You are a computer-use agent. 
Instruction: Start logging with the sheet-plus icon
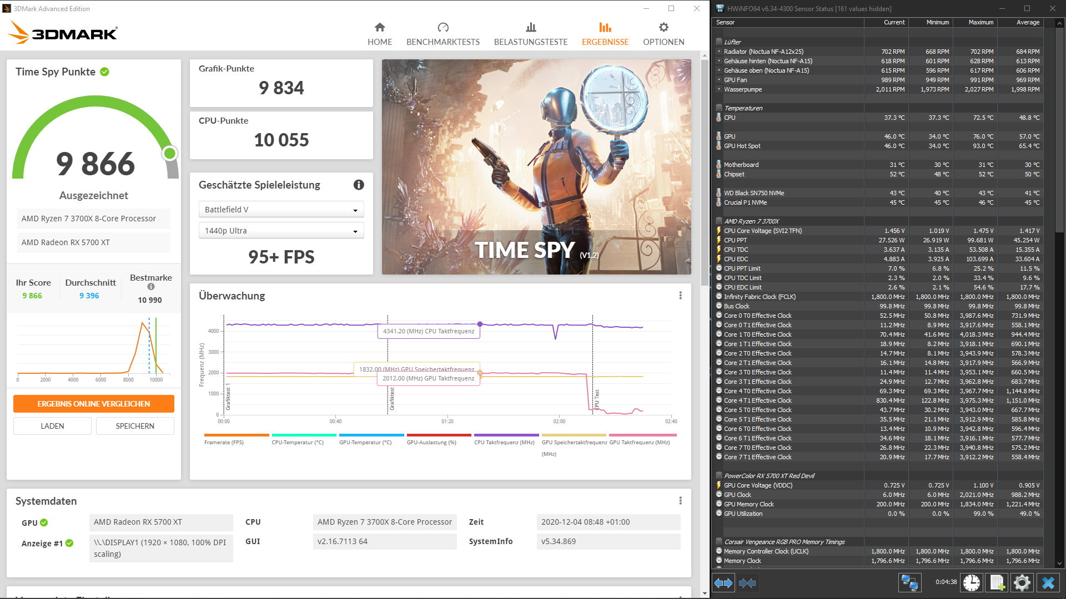pos(997,582)
